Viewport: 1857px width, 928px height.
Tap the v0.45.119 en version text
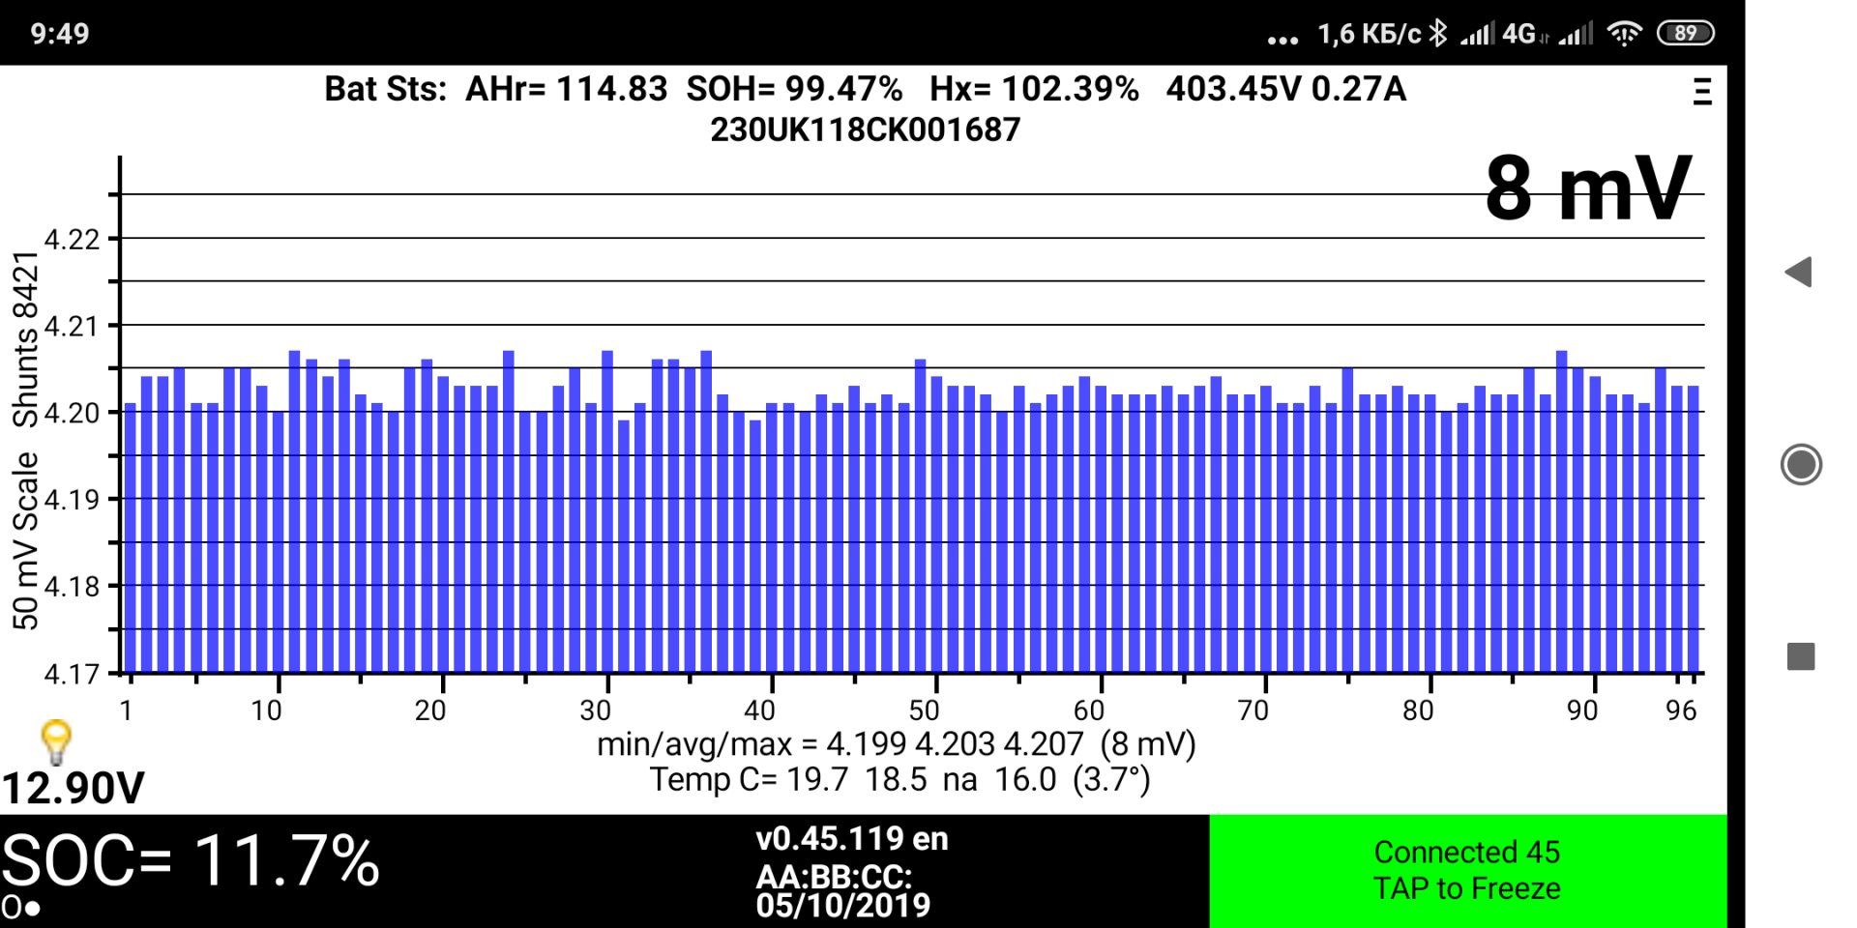pyautogui.click(x=851, y=838)
